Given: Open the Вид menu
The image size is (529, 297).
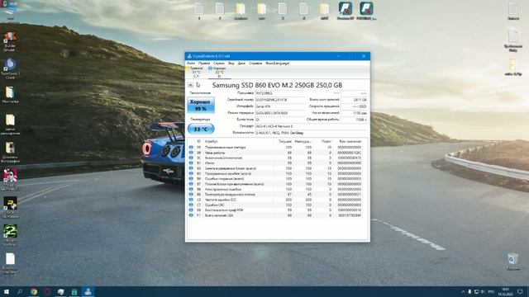Looking at the screenshot, I should tap(231, 64).
